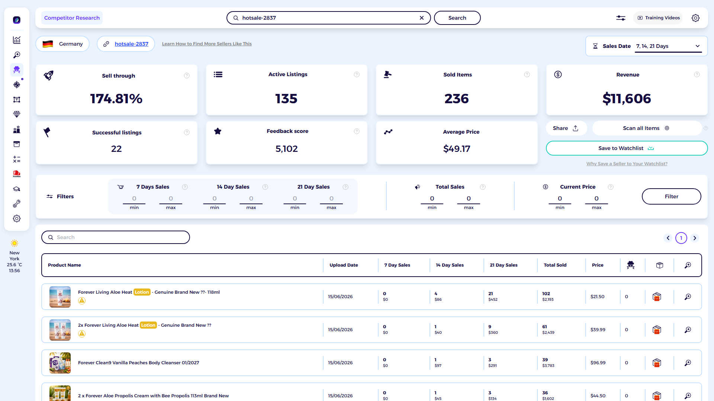The height and width of the screenshot is (401, 714).
Task: Open the hotsale-2837 seller link
Action: (132, 44)
